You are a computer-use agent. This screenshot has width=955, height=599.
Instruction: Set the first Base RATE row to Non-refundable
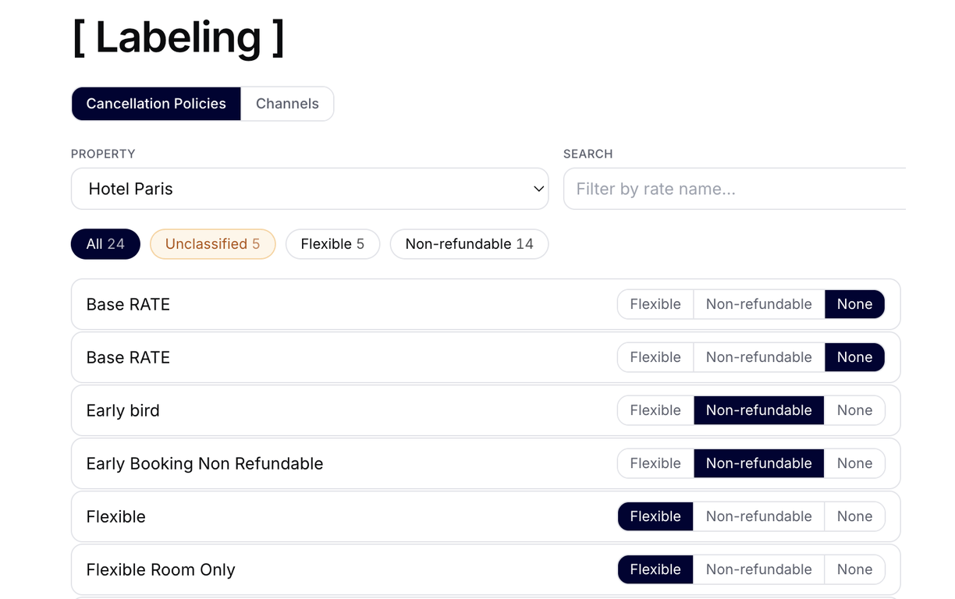759,304
